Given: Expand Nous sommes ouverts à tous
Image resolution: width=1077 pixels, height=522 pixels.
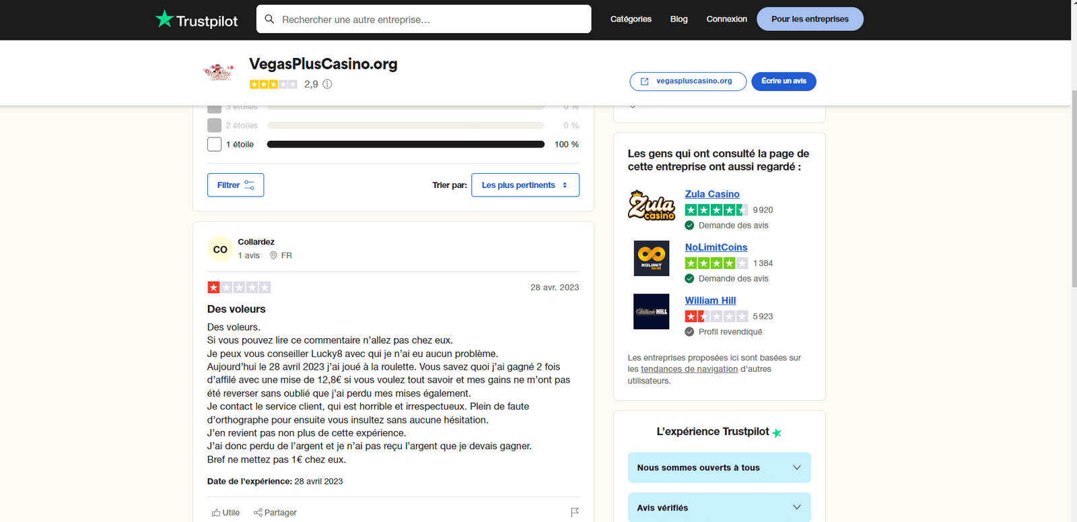Looking at the screenshot, I should point(719,467).
